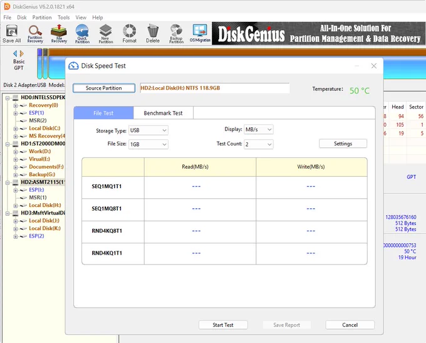426x343 pixels.
Task: Open the Help menu
Action: click(x=98, y=18)
